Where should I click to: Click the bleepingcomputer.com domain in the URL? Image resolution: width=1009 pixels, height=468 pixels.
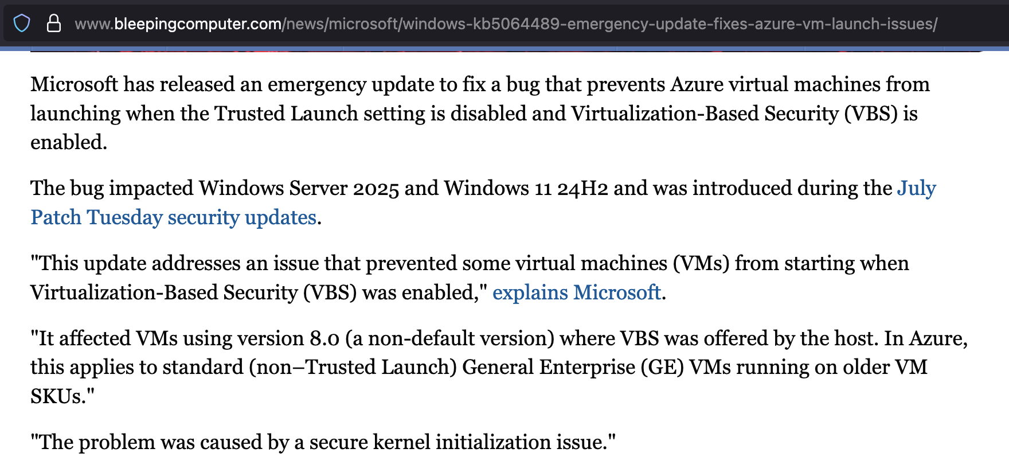pyautogui.click(x=197, y=24)
